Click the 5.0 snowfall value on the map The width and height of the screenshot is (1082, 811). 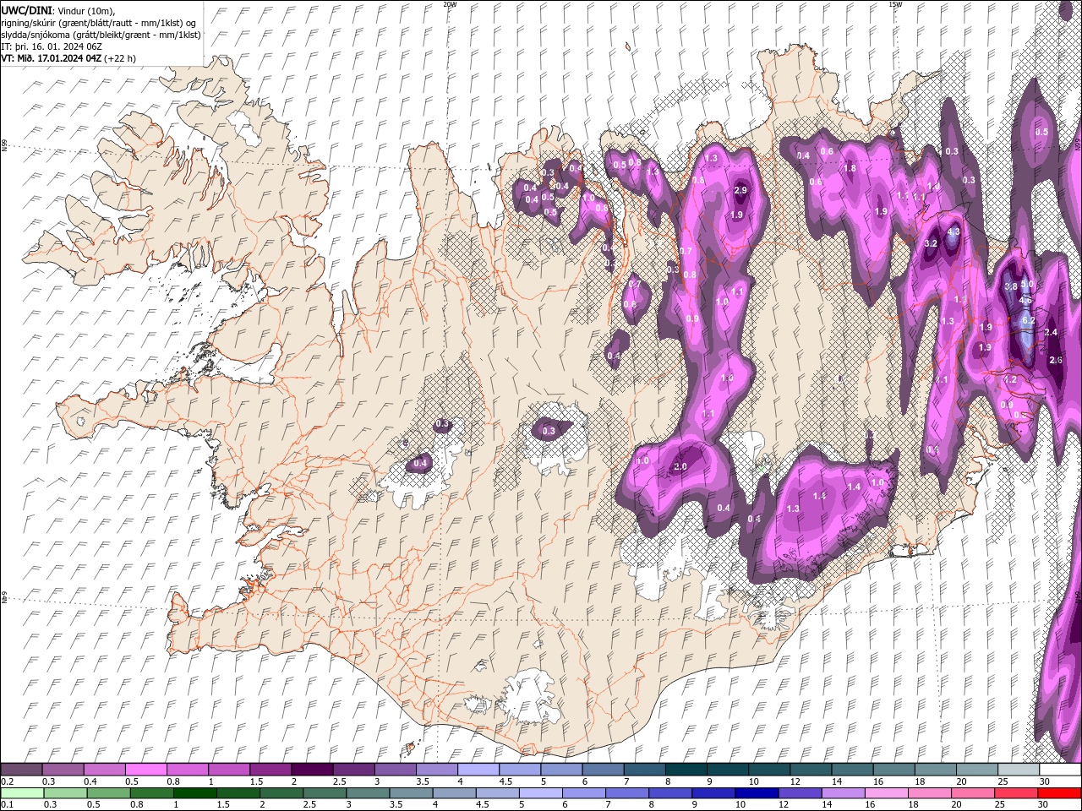pos(1027,286)
